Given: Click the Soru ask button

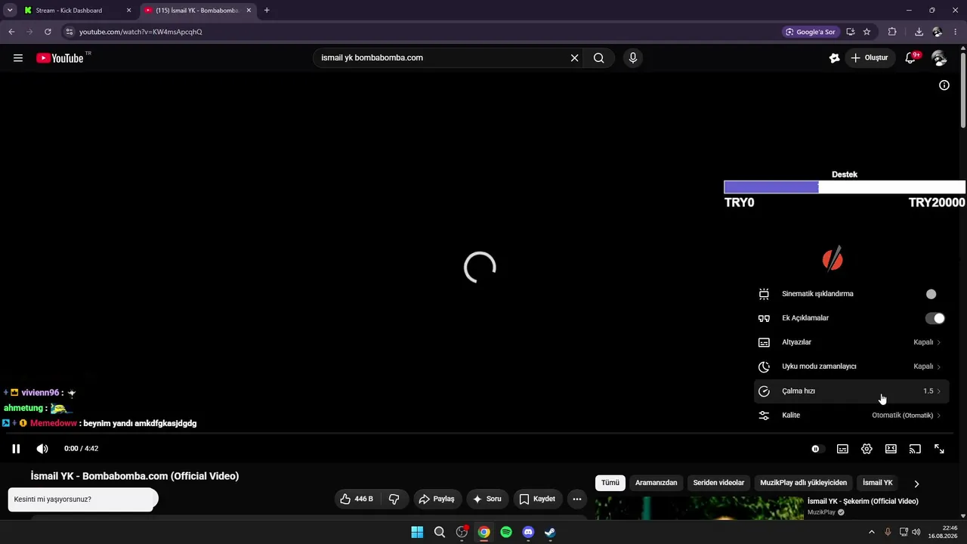Looking at the screenshot, I should [x=487, y=499].
